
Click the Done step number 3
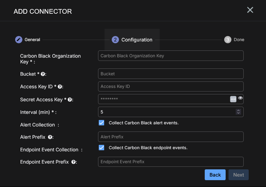click(228, 40)
